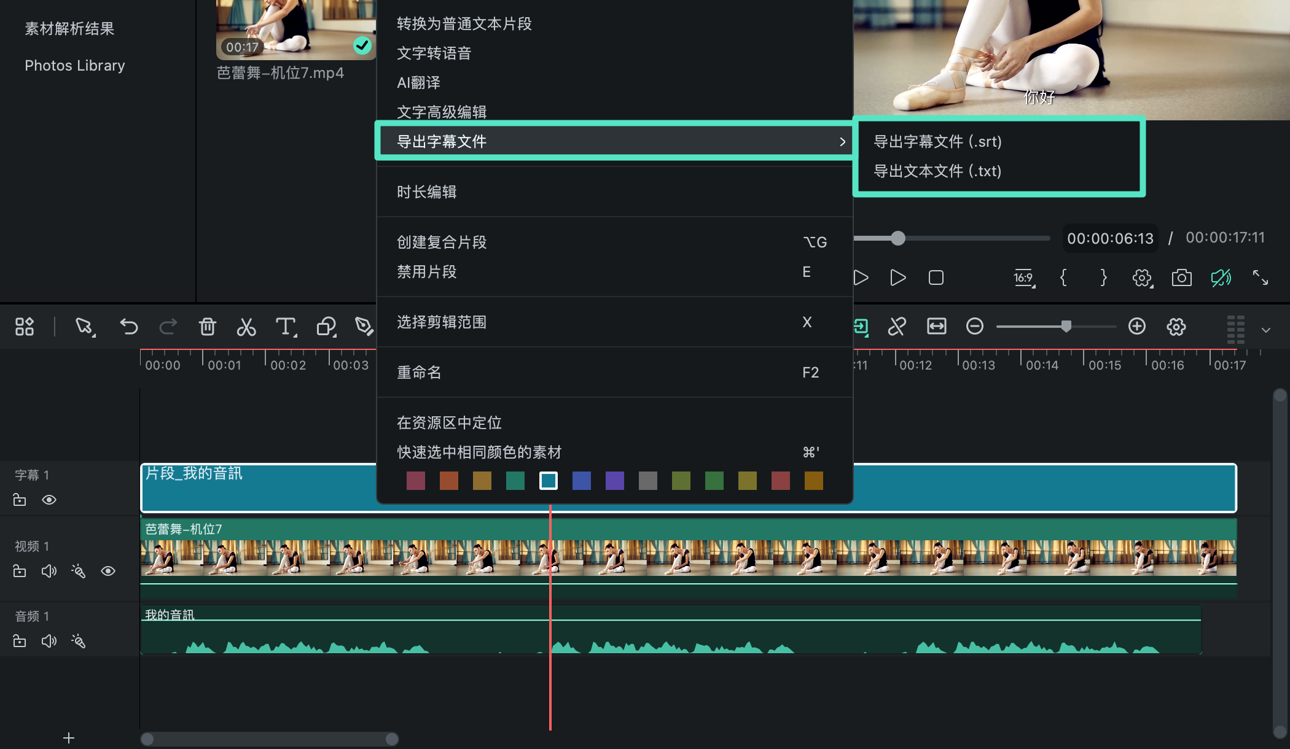The height and width of the screenshot is (749, 1290).
Task: Open Photos Library in sidebar
Action: point(74,65)
